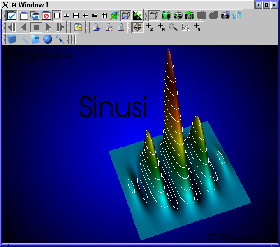Clone the current window

(35, 16)
